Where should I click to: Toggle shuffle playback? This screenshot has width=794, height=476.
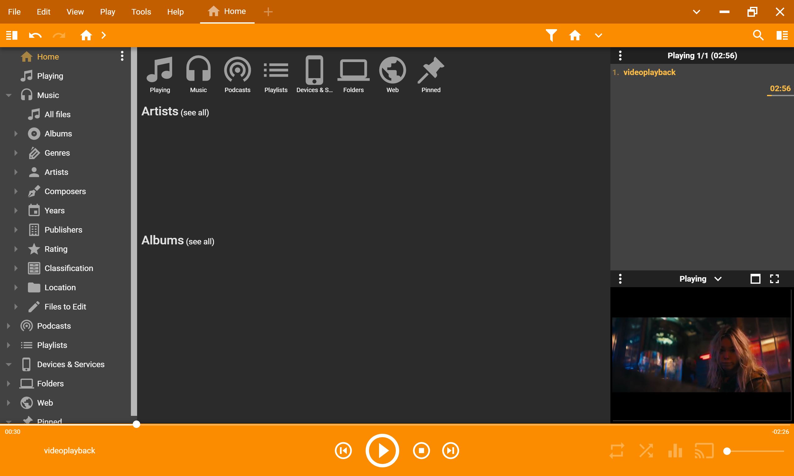tap(646, 451)
